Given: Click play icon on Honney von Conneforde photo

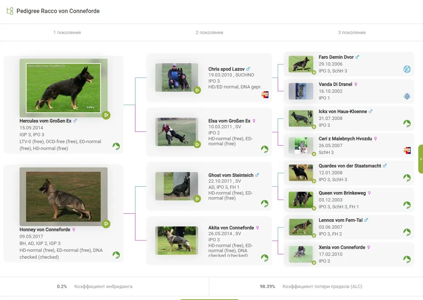Looking at the screenshot, I should [x=106, y=224].
